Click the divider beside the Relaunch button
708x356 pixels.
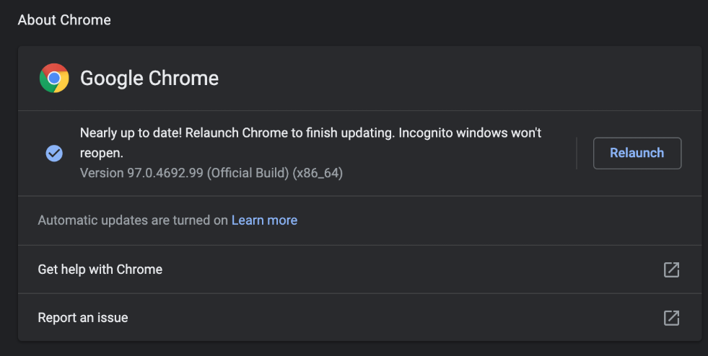point(577,153)
